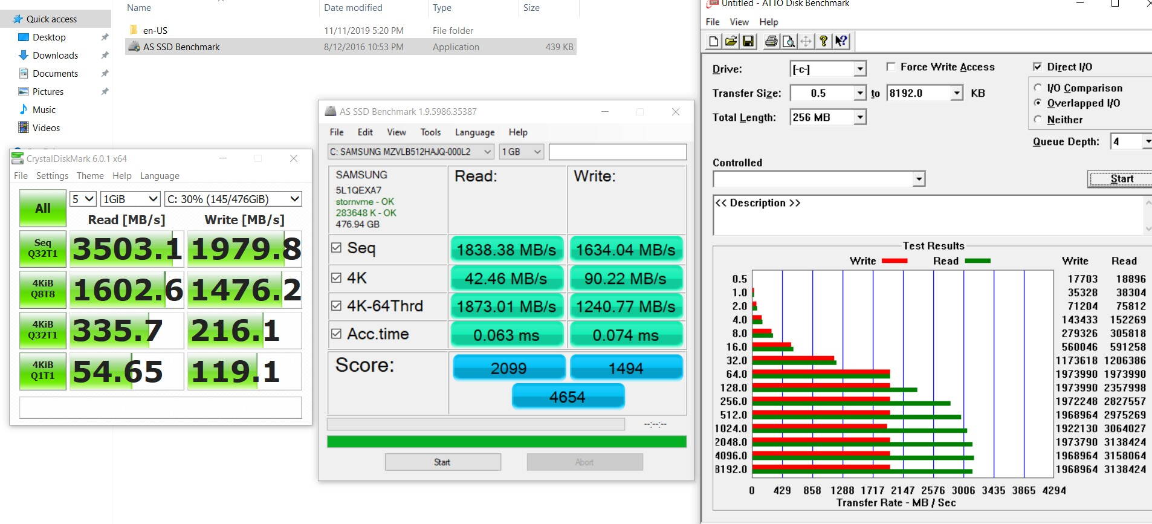Uncheck the 4K test checkbox in AS SSD

[337, 278]
